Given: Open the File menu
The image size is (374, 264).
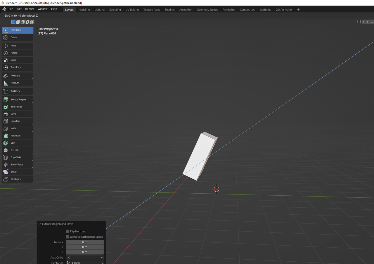Looking at the screenshot, I should click(x=11, y=9).
